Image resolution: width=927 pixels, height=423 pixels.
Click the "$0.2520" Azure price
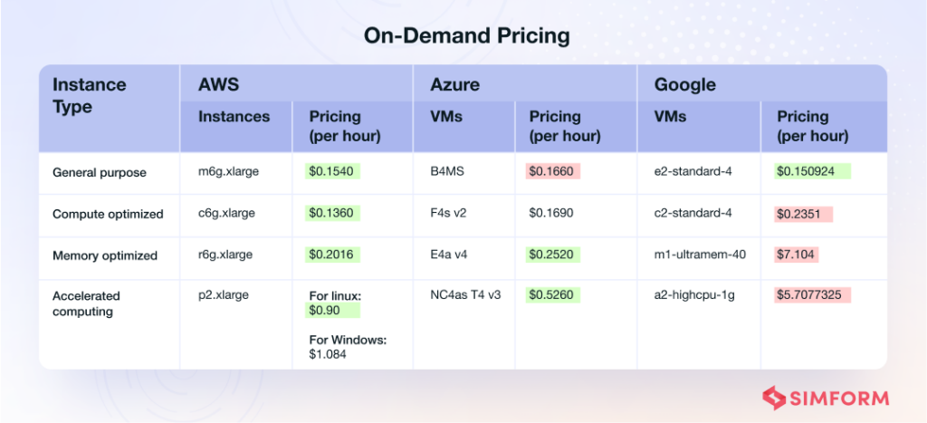point(553,255)
